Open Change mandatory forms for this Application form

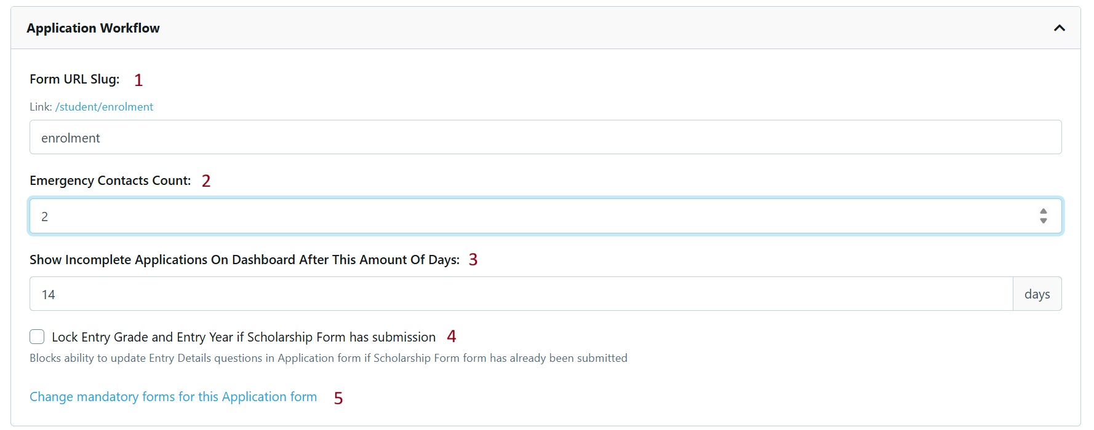tap(173, 397)
